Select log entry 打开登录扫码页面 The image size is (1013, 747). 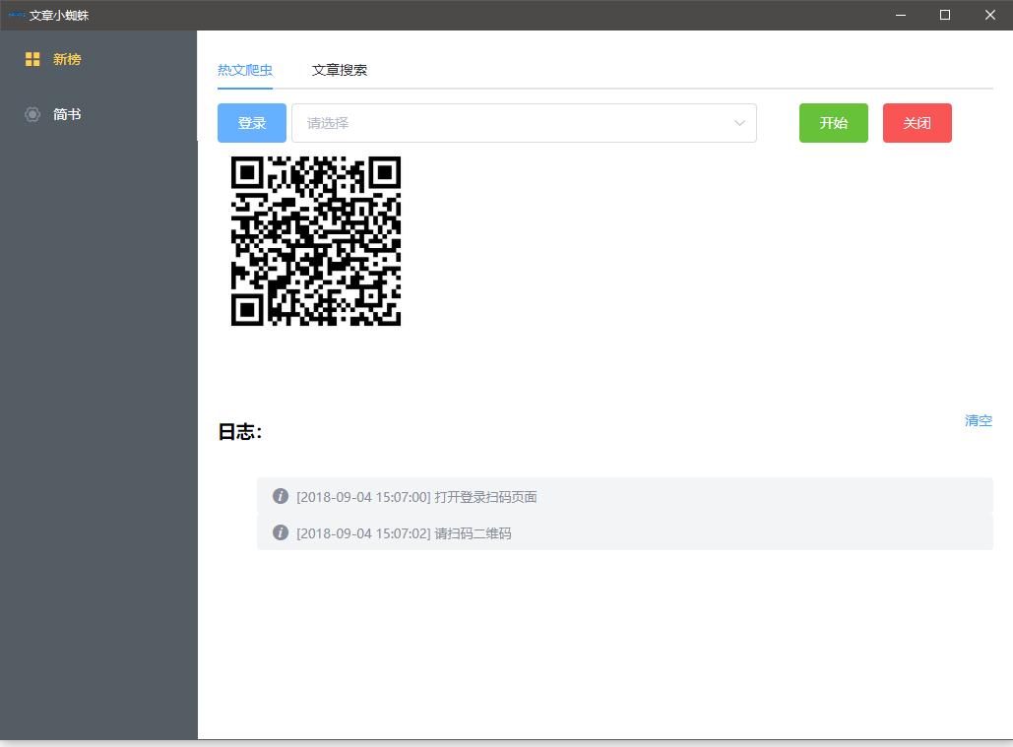point(625,496)
